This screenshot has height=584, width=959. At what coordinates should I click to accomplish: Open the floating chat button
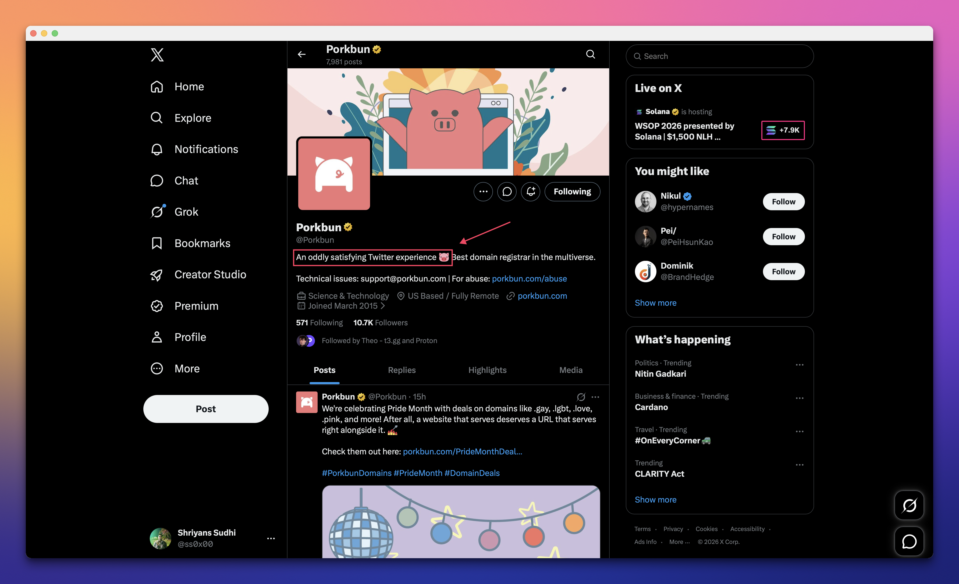tap(909, 541)
